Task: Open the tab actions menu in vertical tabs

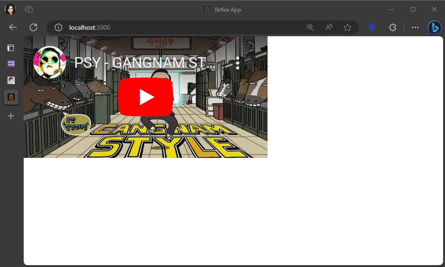Action: point(11,48)
